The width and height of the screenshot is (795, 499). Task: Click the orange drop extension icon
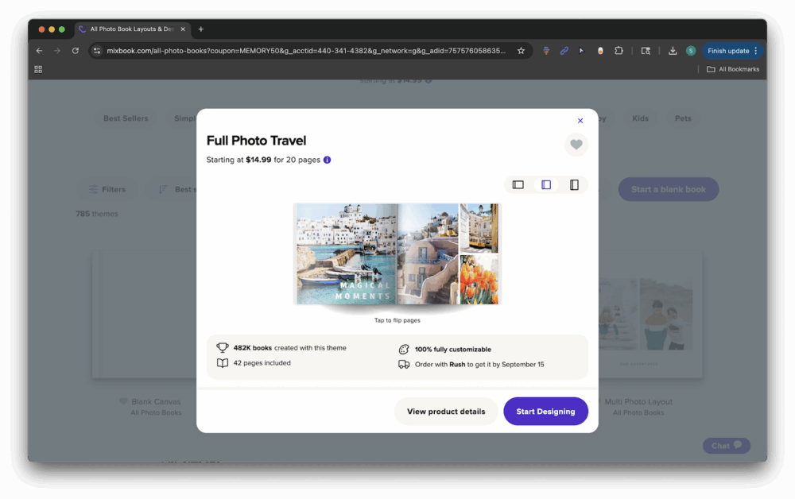tap(600, 51)
